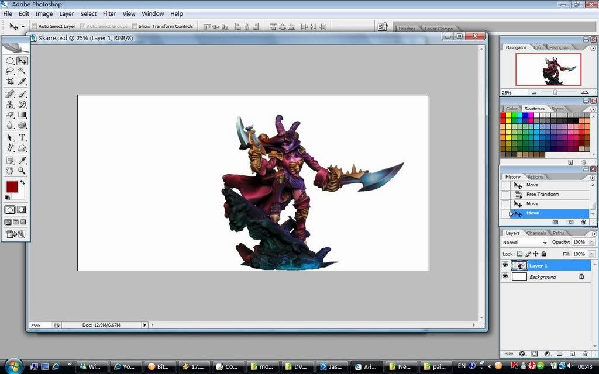Select the Clone Stamp tool

coord(10,104)
